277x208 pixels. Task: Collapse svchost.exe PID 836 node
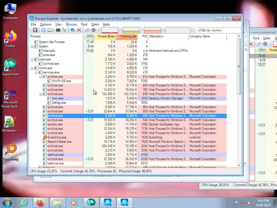tap(41, 94)
